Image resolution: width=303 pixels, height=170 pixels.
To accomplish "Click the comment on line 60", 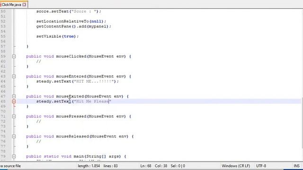I will (39, 61).
